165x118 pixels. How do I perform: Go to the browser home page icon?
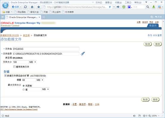click(32, 7)
